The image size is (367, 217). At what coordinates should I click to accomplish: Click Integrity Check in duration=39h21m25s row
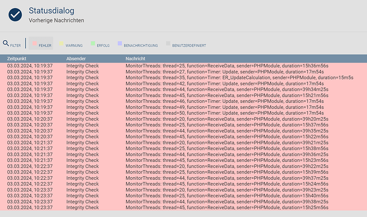(x=82, y=143)
